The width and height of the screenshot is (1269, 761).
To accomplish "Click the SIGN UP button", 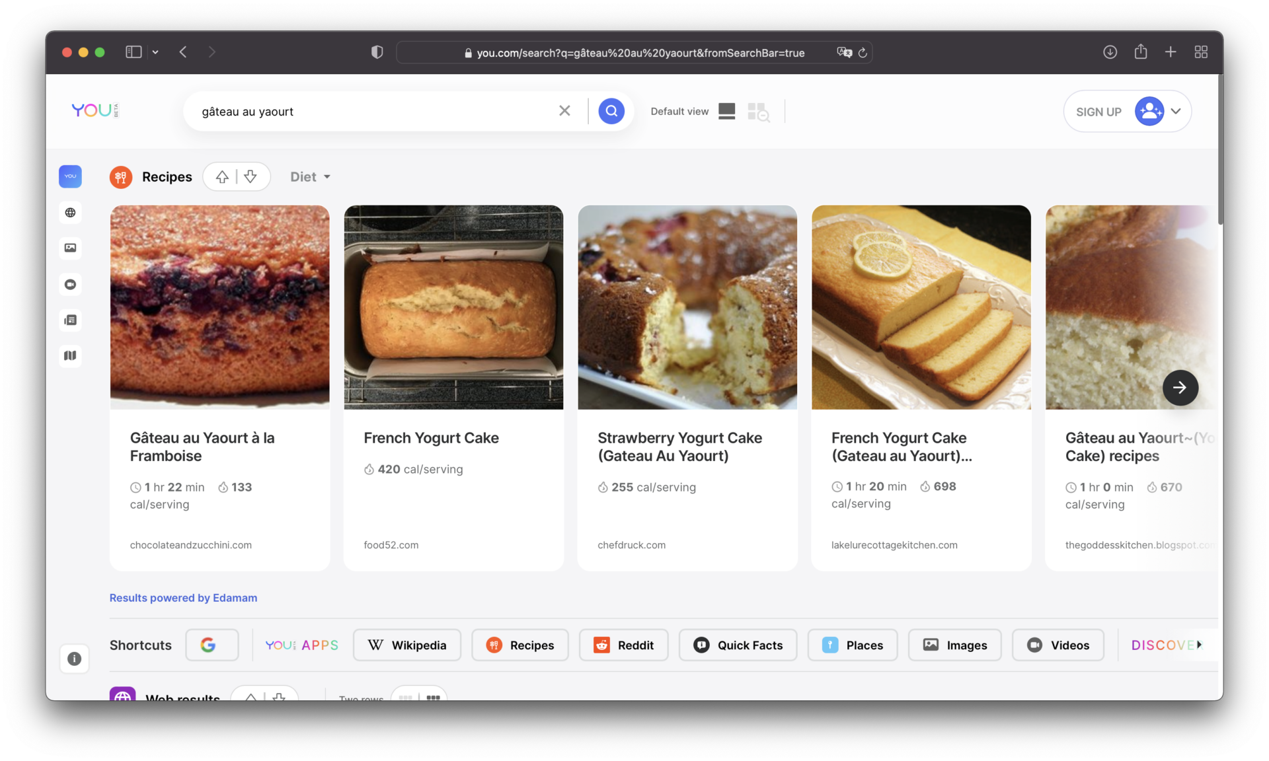I will click(x=1098, y=112).
